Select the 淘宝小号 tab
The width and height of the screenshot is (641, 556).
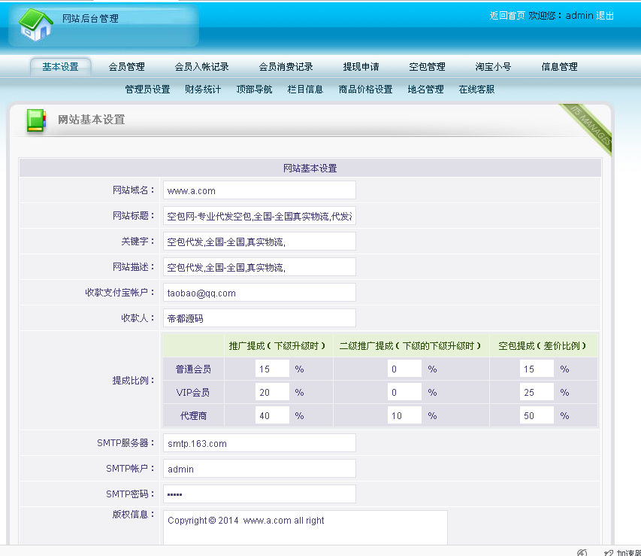click(493, 67)
